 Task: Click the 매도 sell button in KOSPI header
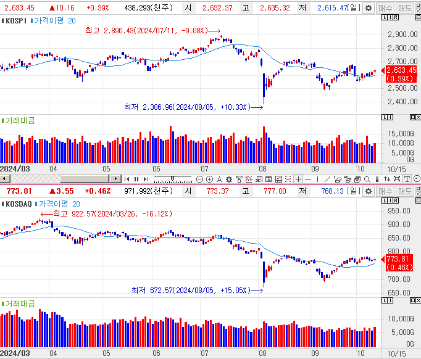click(405, 8)
